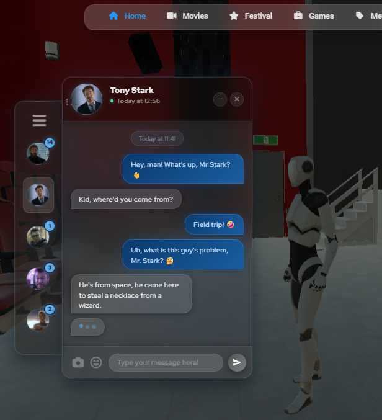Click the 'what is this guy's problem' message
This screenshot has width=382, height=420.
point(184,254)
